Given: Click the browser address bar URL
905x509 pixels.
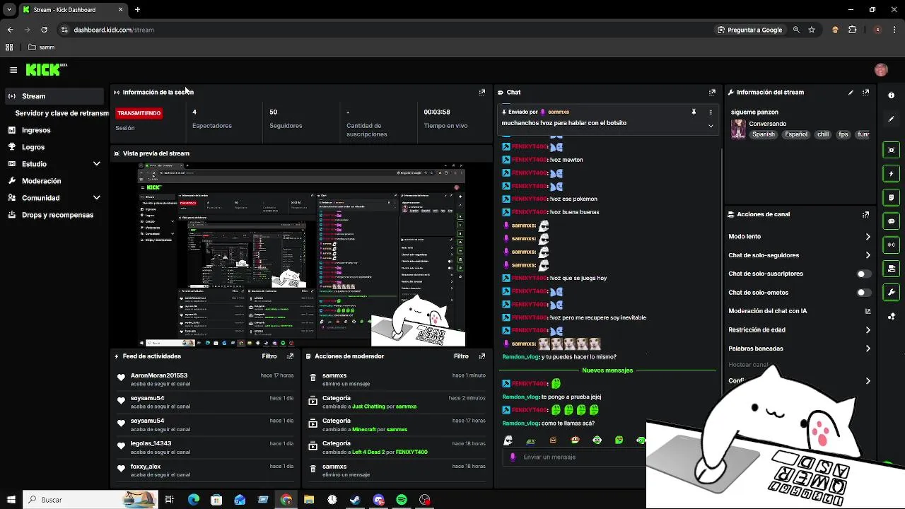Looking at the screenshot, I should [114, 30].
